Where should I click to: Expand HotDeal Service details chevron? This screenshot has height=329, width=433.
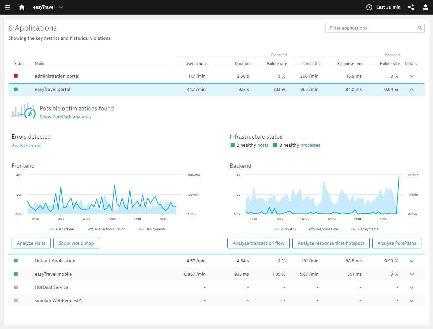click(412, 288)
